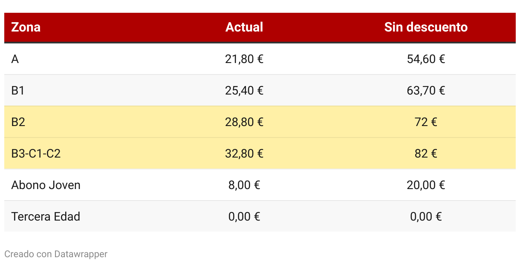Click the 63,70 € undiscounted price
Viewport: 520px width, 264px height.
[x=426, y=91]
